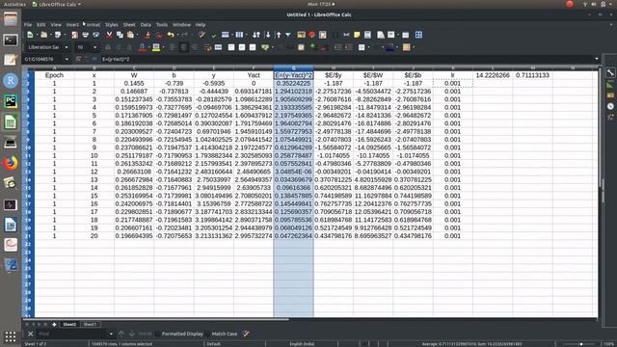This screenshot has width=617, height=347.
Task: Open the Name Box dropdown arrow
Action: click(67, 59)
